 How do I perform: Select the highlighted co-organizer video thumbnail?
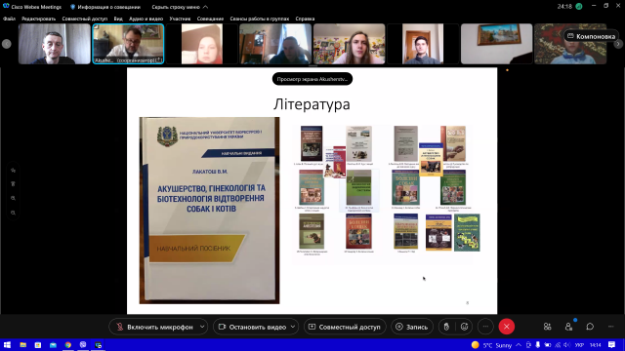pyautogui.click(x=128, y=44)
